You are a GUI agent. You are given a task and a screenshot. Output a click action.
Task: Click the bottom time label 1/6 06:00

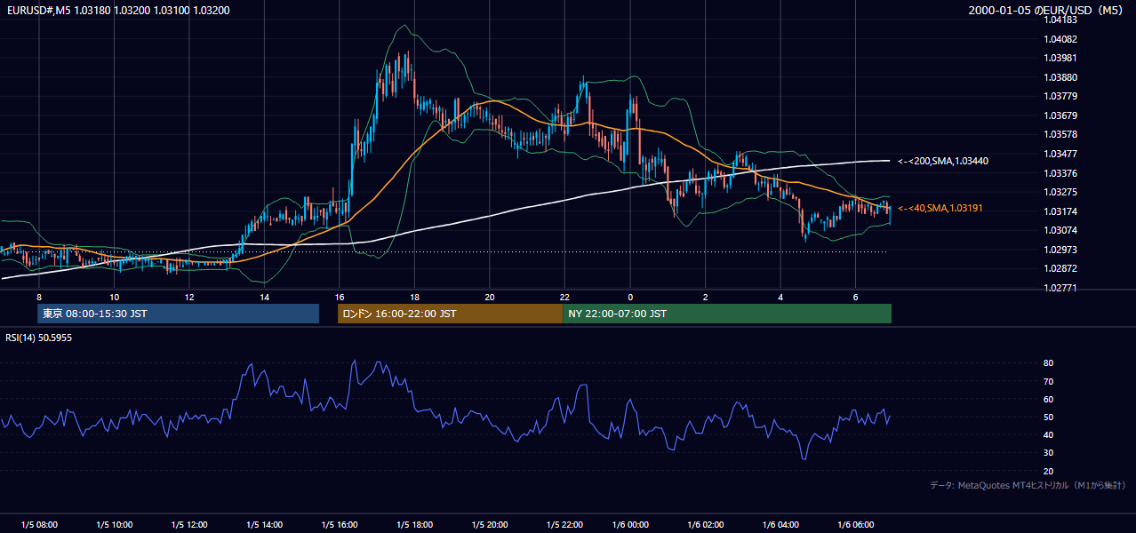(x=855, y=525)
